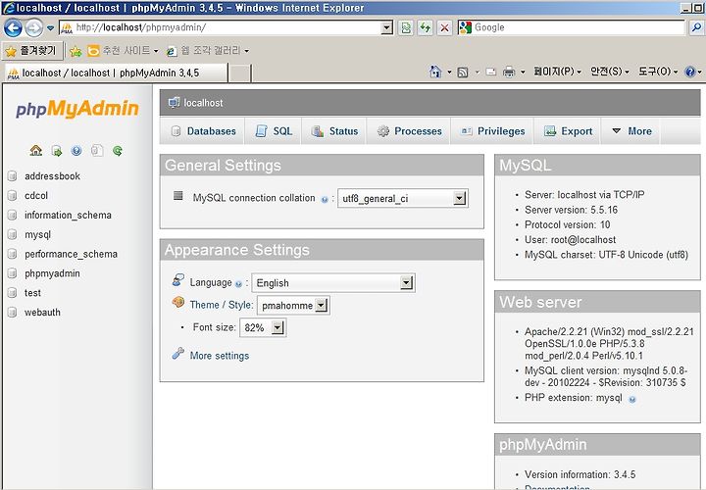Click the Print toolbar icon
Image resolution: width=706 pixels, height=490 pixels.
[509, 72]
